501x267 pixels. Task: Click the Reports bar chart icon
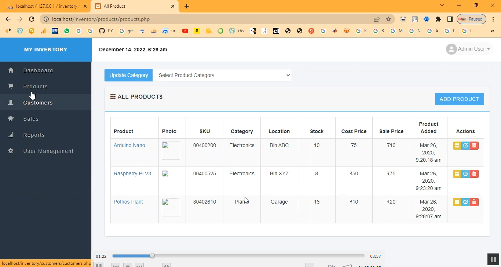pos(11,135)
